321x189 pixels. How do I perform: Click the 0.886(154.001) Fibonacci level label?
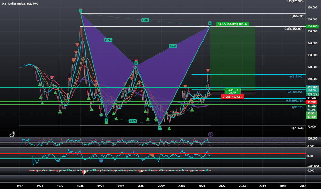294,29
